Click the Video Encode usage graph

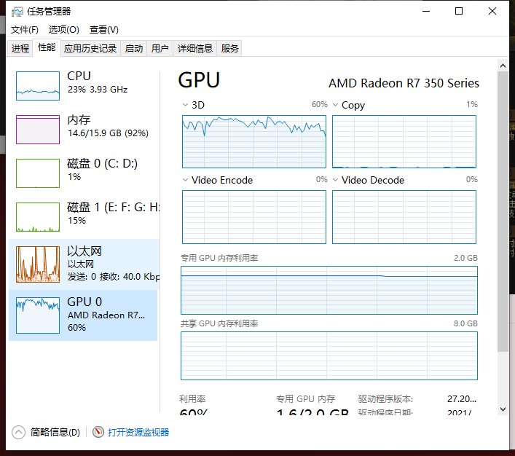254,217
